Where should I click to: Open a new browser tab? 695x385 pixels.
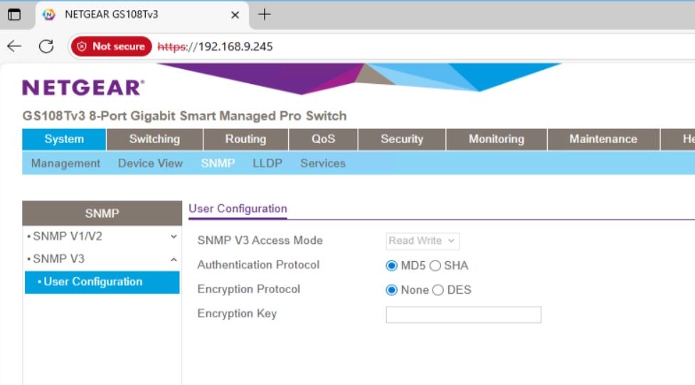[264, 15]
